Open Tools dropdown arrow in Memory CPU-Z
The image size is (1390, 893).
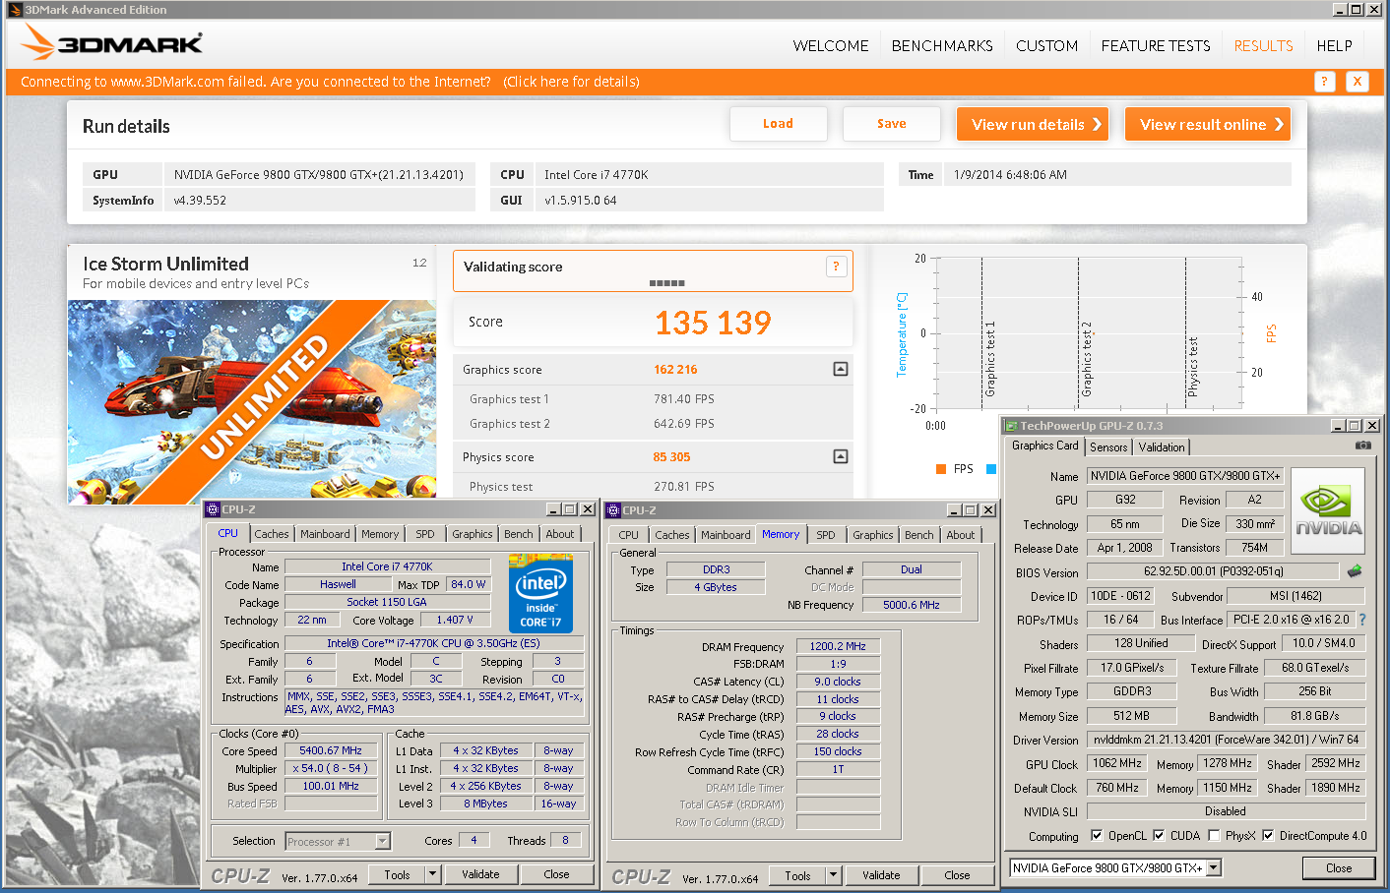[x=833, y=875]
